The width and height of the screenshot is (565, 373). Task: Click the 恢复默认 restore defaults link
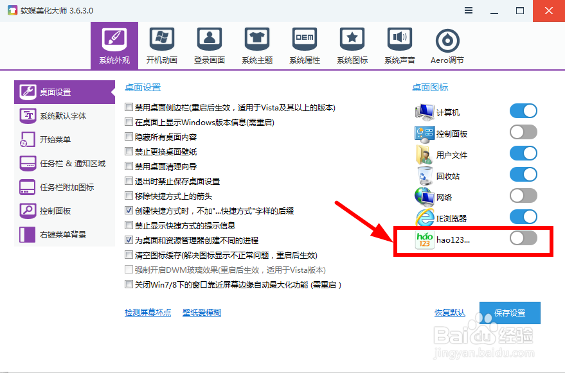[450, 312]
